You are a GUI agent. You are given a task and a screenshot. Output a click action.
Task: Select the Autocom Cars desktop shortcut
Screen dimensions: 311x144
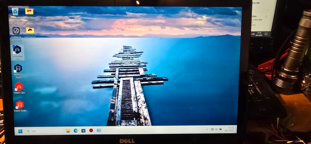(x=18, y=53)
